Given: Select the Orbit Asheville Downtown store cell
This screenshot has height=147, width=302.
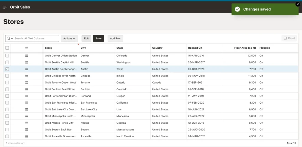Looking at the screenshot, I should pyautogui.click(x=61, y=136).
